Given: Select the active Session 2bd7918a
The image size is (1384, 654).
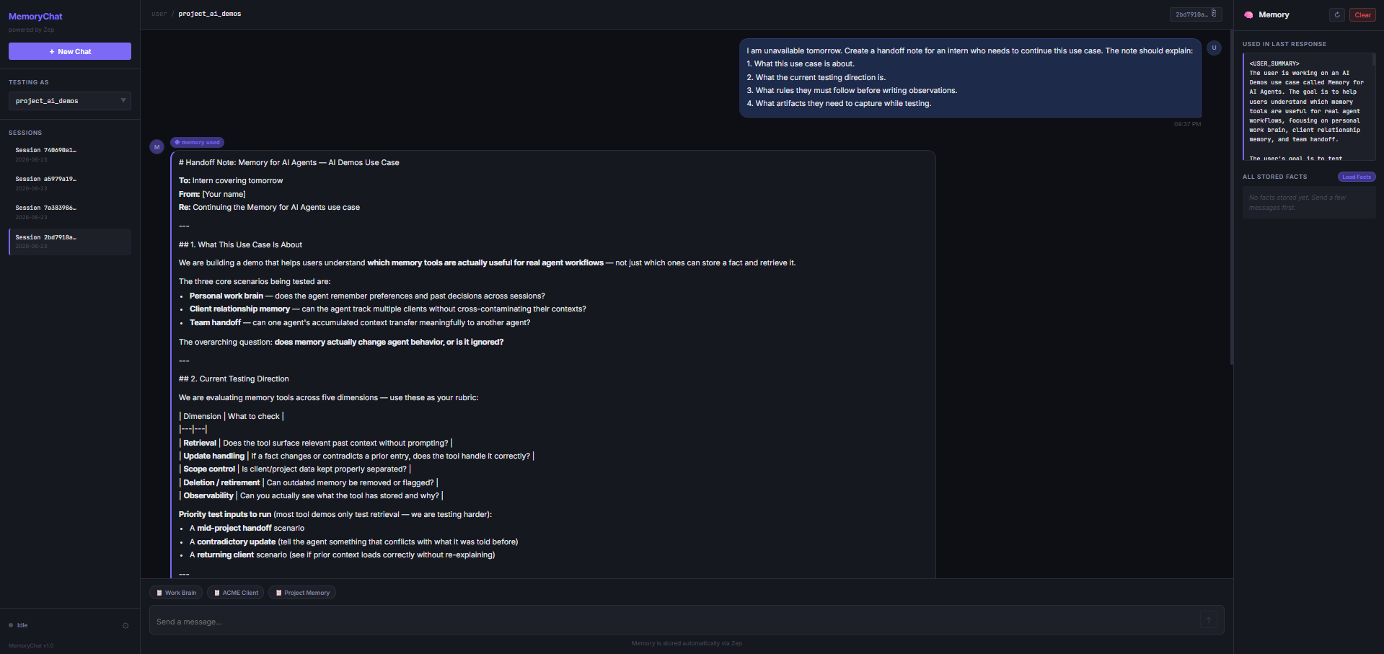Looking at the screenshot, I should click(x=70, y=242).
